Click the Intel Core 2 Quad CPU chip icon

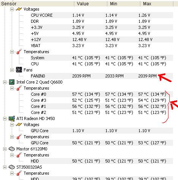(12, 82)
